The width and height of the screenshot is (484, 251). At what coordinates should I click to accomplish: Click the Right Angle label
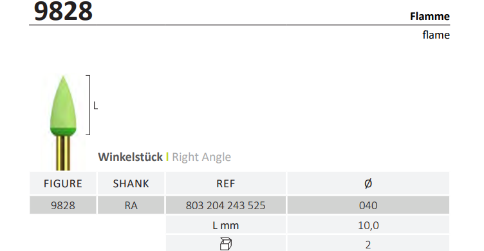click(201, 157)
